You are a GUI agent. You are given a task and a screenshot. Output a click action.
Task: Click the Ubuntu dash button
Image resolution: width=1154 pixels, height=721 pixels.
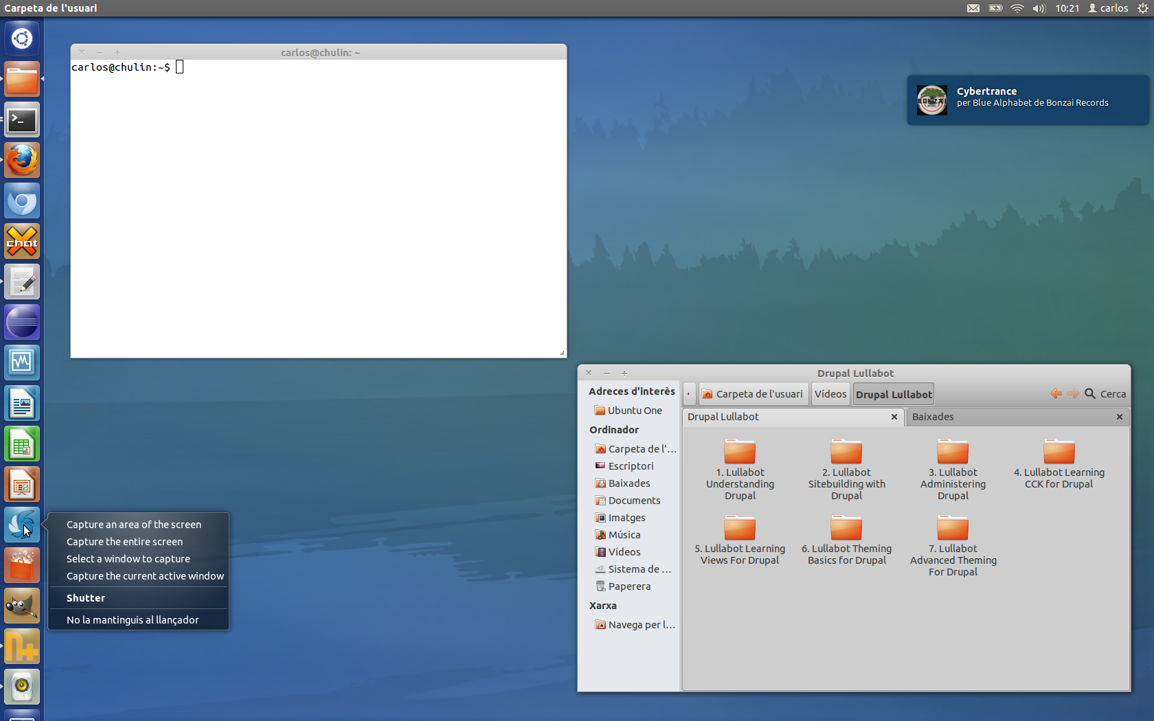[x=22, y=38]
